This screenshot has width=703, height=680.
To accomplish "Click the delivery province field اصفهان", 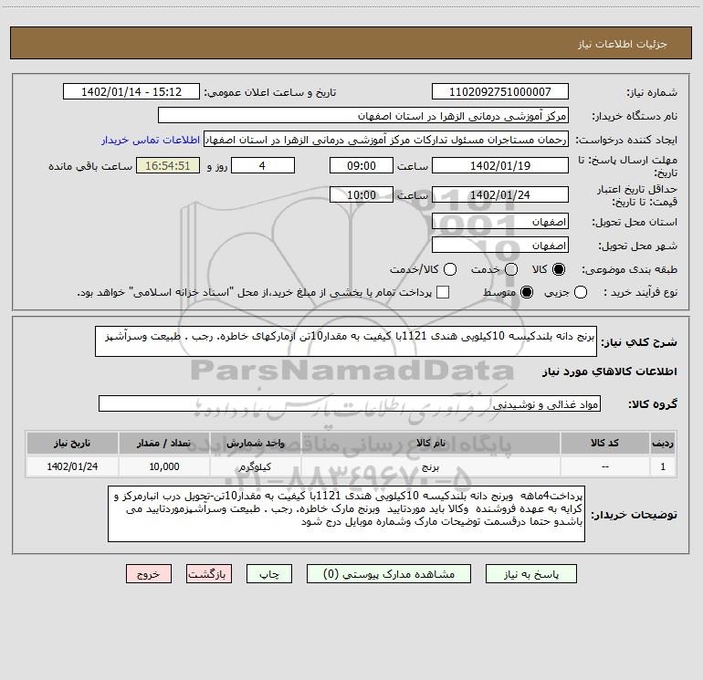I will click(x=500, y=222).
